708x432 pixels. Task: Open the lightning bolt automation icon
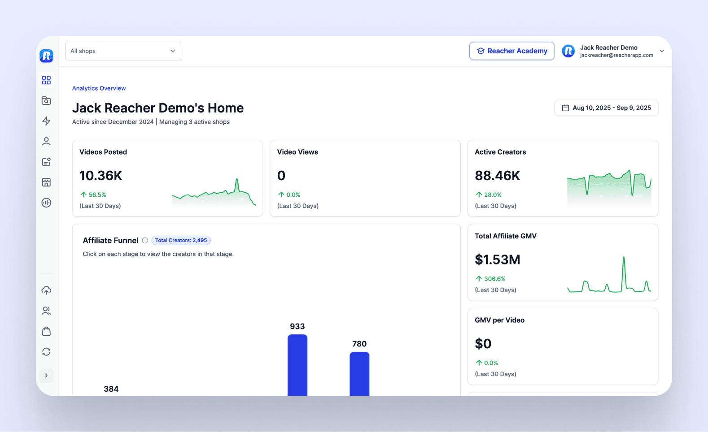(46, 121)
